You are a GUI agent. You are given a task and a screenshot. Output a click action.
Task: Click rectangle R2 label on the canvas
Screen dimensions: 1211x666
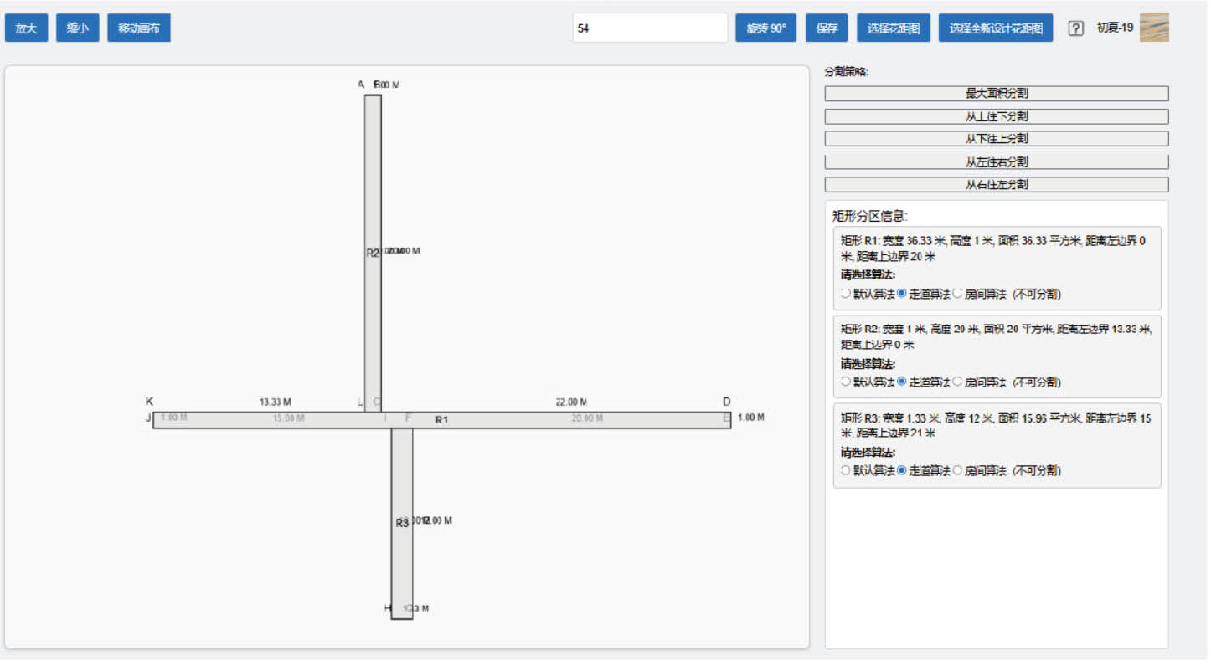tap(373, 253)
